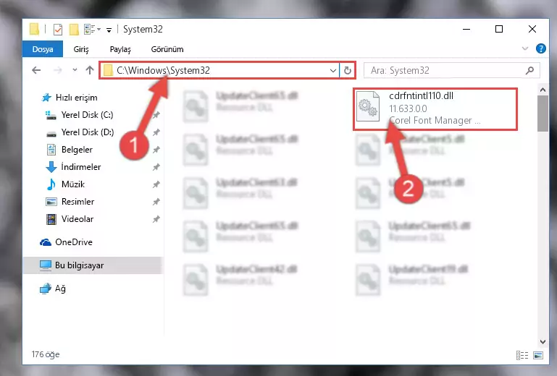The height and width of the screenshot is (376, 557).
Task: Open the Dosya file menu tab
Action: pos(43,49)
